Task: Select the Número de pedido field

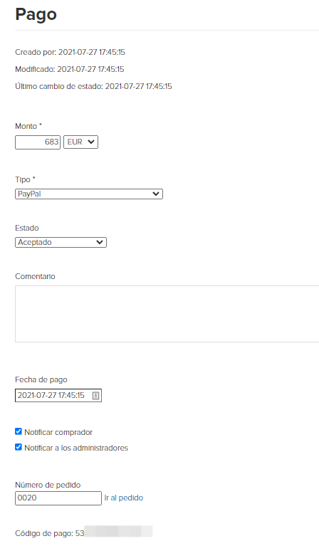Action: click(58, 498)
